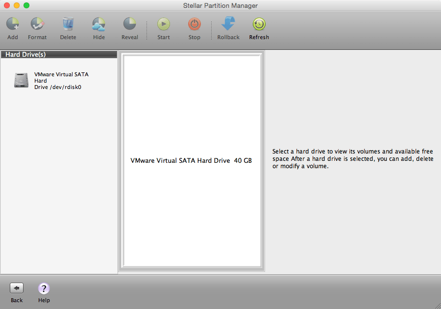Viewport: 441px width, 309px height.
Task: Click the window resize grip corner
Action: 438,306
